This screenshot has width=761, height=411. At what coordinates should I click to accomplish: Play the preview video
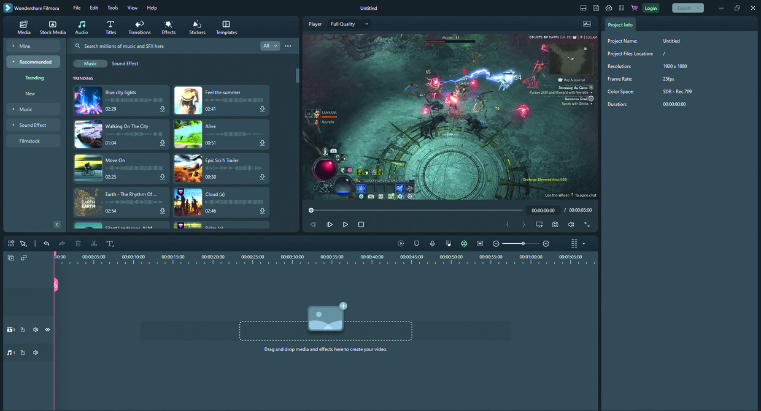pyautogui.click(x=346, y=225)
